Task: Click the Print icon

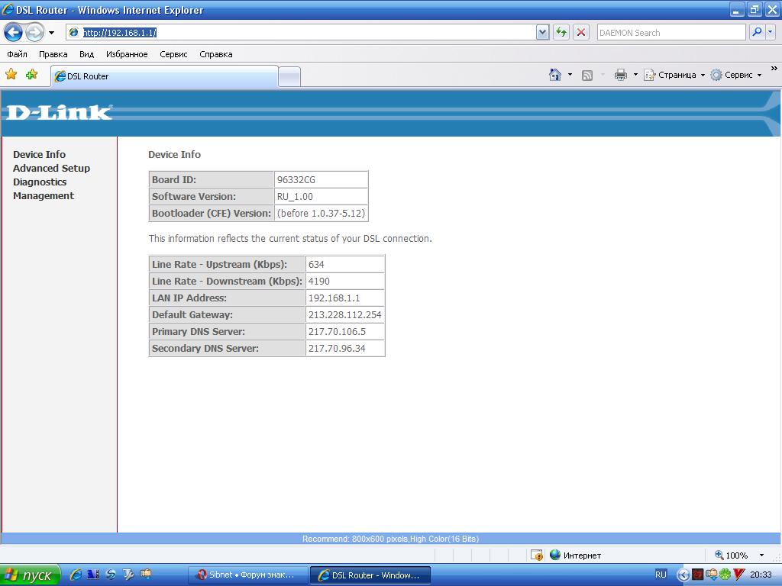Action: (x=620, y=75)
